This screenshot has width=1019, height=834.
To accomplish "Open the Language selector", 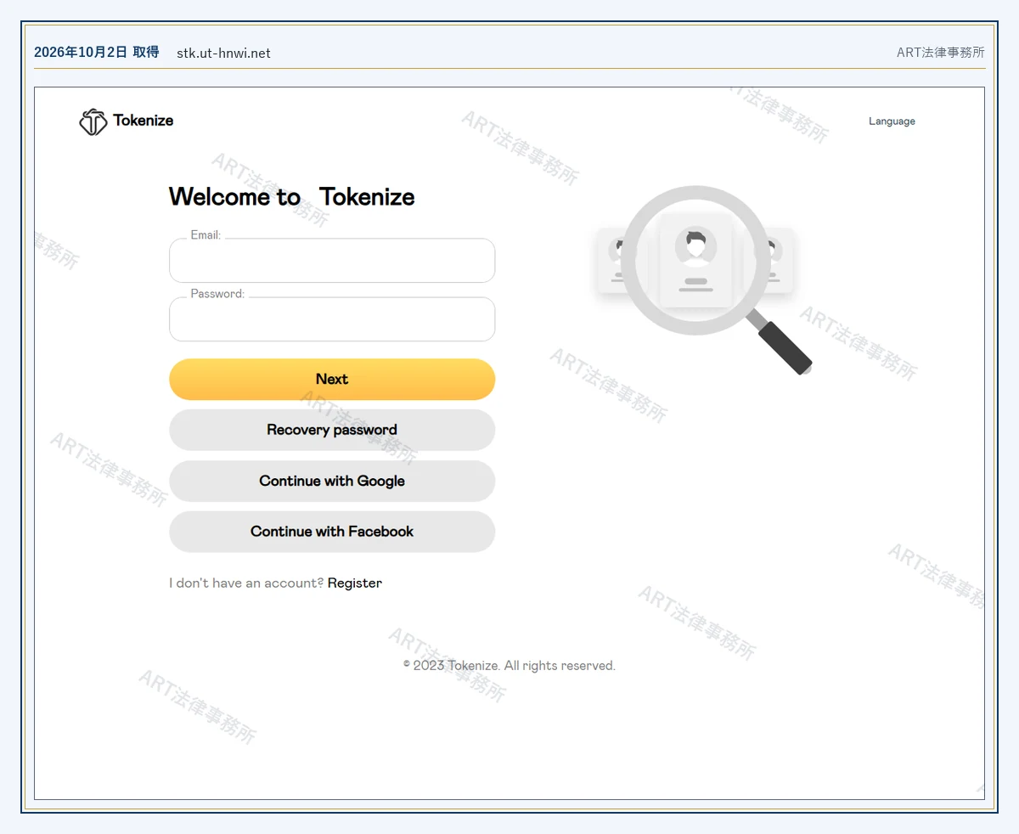I will click(x=892, y=121).
